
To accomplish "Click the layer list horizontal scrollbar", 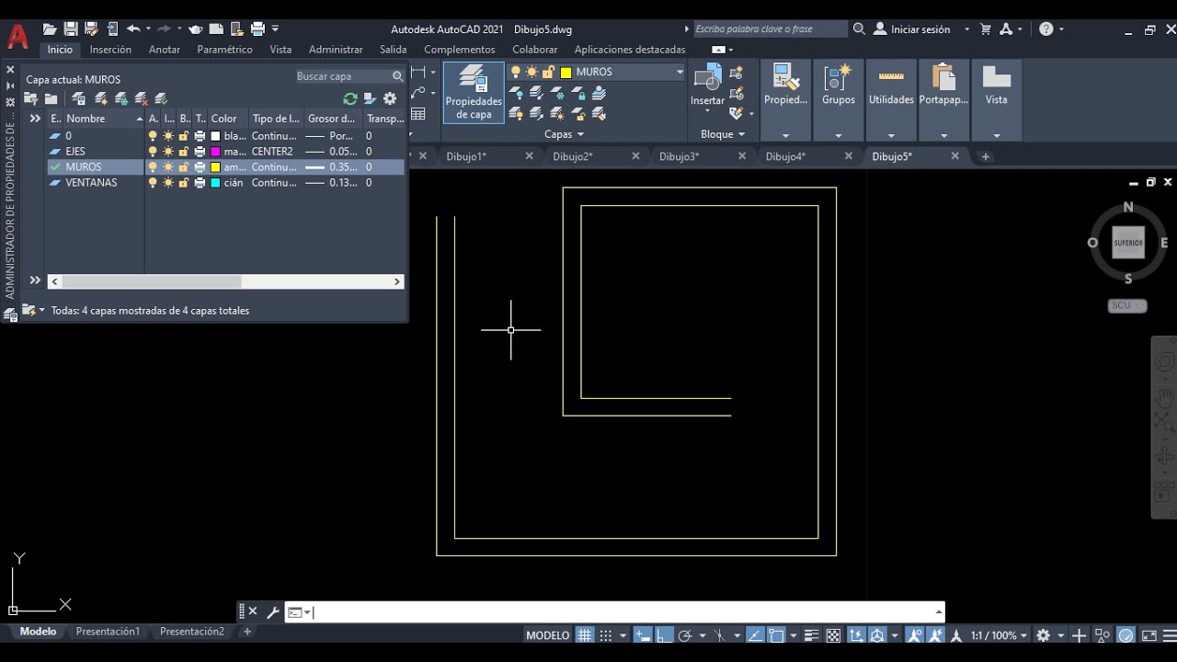I will coord(225,281).
